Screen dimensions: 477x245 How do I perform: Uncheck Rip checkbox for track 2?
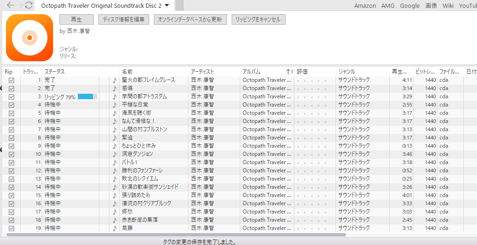tap(11, 89)
